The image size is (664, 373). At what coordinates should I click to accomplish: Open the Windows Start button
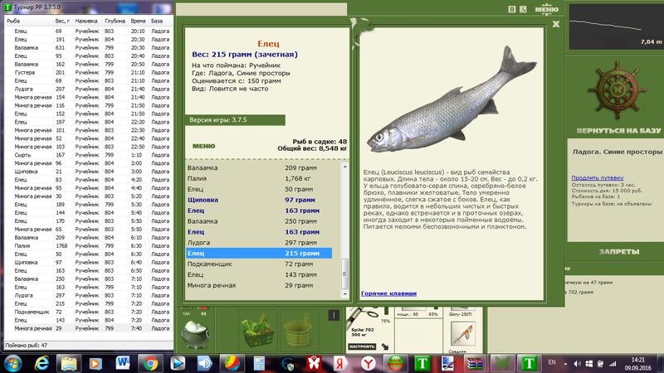click(13, 363)
